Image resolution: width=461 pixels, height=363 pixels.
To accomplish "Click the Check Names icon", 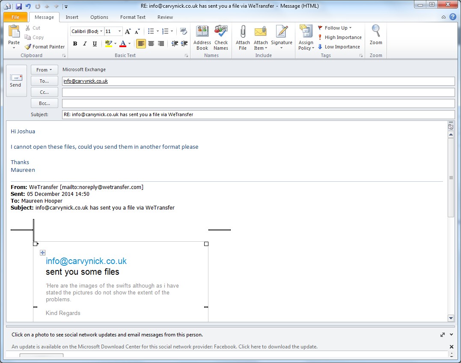I will point(221,32).
